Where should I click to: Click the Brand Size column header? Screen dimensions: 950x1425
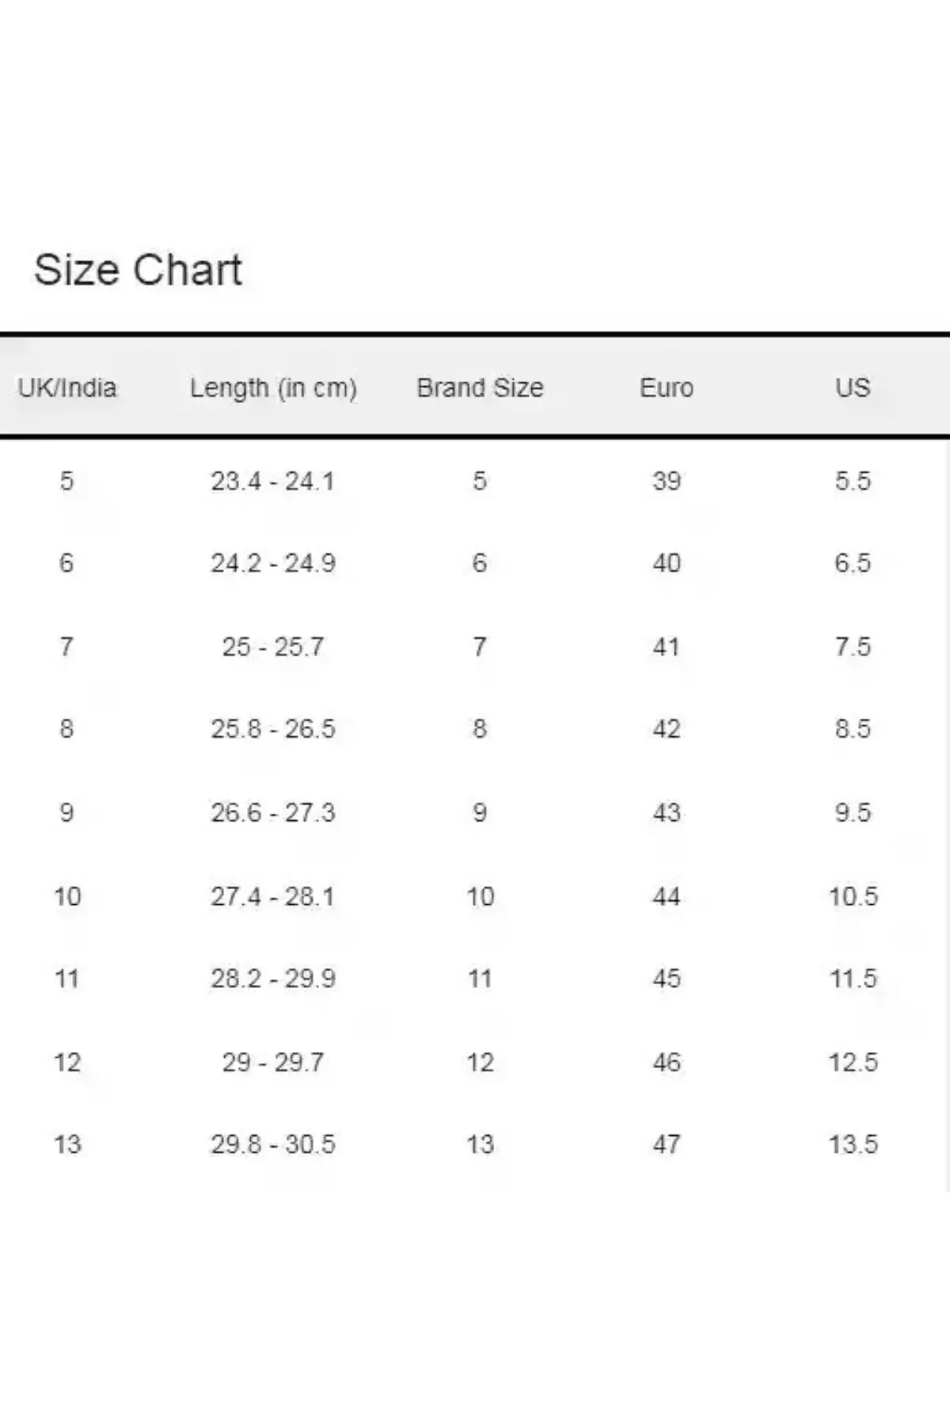click(480, 388)
